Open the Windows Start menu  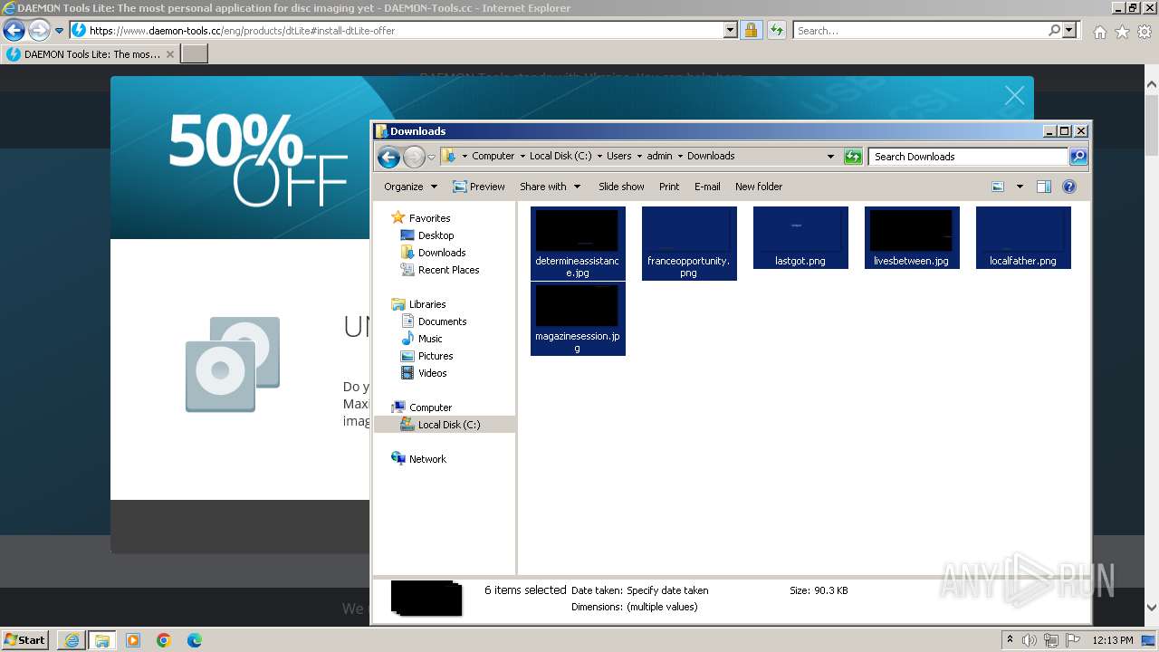[24, 640]
